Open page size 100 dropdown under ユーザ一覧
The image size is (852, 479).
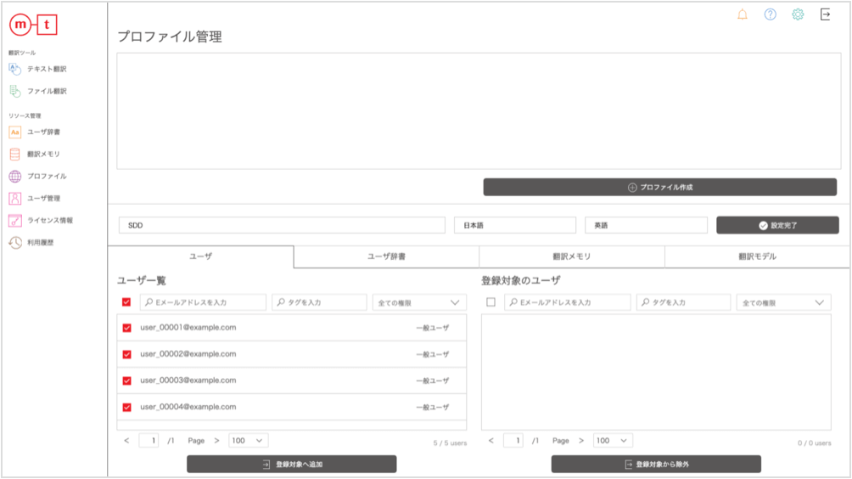(x=248, y=441)
